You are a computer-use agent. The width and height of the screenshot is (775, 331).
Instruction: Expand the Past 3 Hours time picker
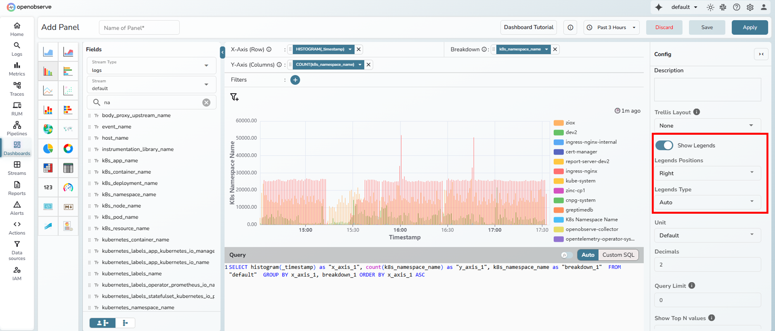[611, 27]
